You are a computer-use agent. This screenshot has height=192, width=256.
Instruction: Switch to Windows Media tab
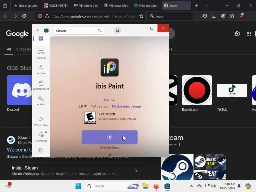click(116, 5)
